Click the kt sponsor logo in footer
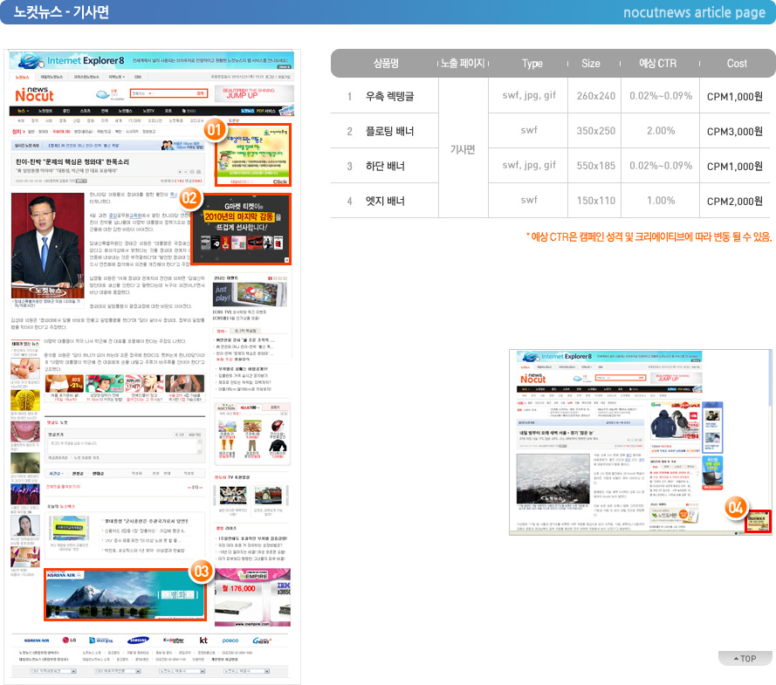 pos(203,640)
